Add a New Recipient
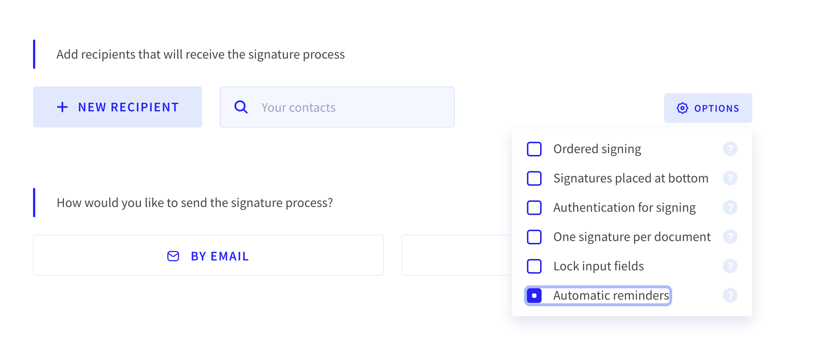The height and width of the screenshot is (359, 830). pos(117,107)
